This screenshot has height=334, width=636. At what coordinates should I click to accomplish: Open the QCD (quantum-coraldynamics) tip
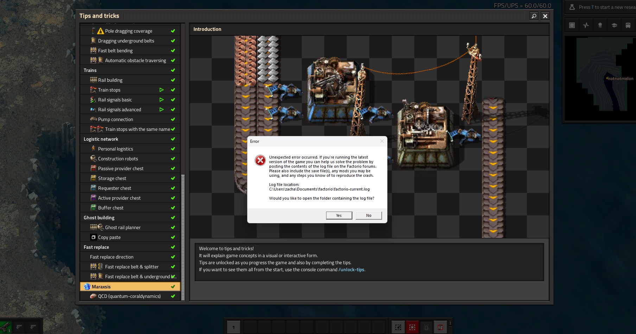coord(130,296)
